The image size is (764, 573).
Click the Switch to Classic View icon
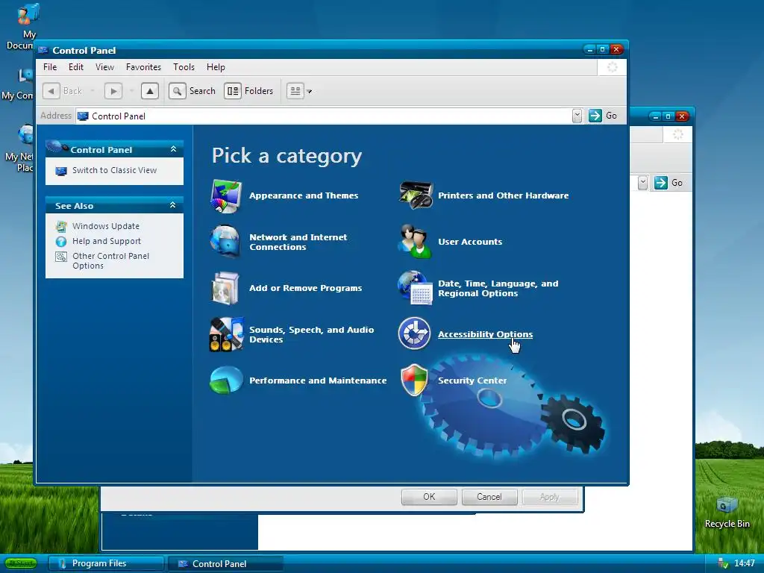pyautogui.click(x=61, y=171)
